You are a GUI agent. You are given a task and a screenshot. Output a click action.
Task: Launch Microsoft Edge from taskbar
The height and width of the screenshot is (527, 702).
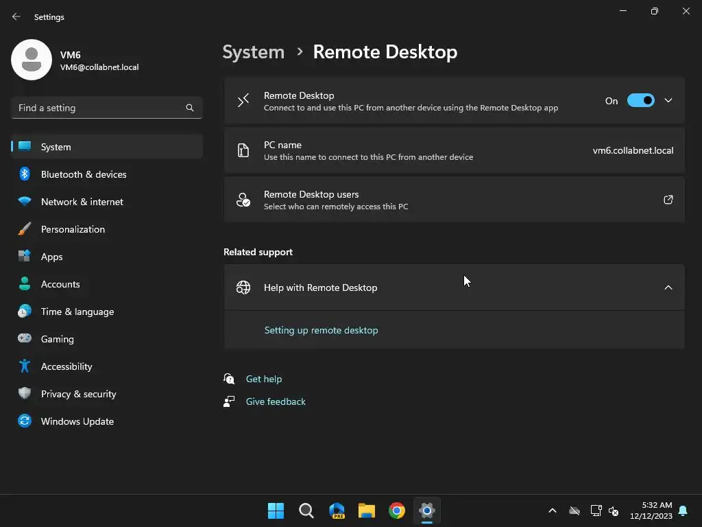(337, 511)
